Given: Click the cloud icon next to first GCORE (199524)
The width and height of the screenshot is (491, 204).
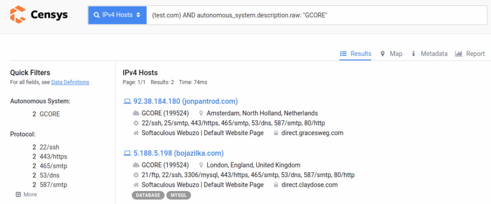Looking at the screenshot, I should tap(136, 113).
